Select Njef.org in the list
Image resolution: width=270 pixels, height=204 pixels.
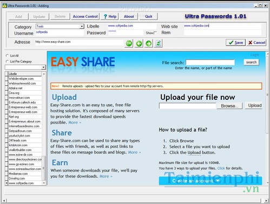[x=25, y=117]
